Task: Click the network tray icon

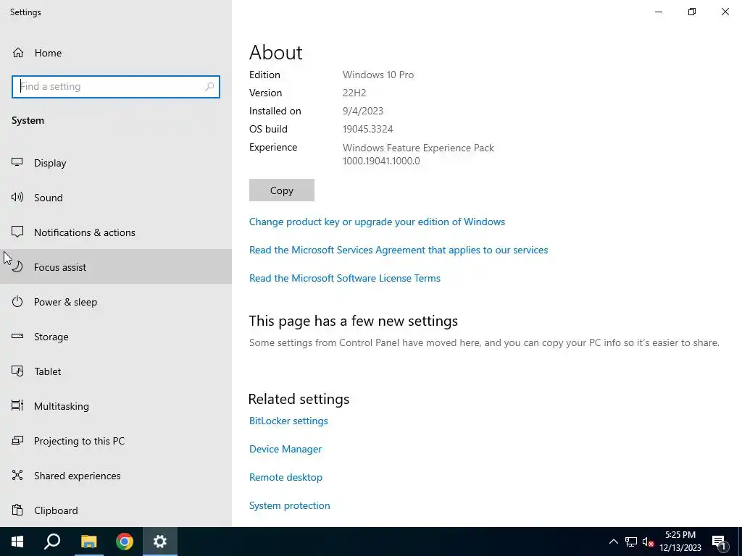Action: [x=631, y=542]
